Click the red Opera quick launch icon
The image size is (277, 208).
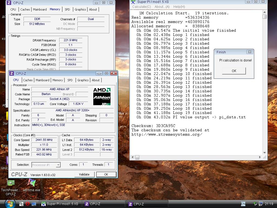click(x=27, y=204)
